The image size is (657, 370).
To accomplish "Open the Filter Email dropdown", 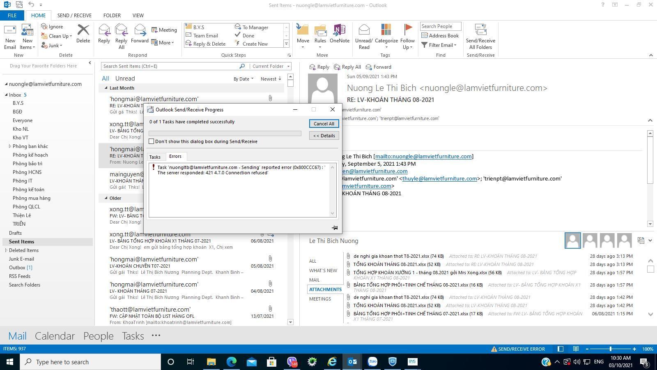I will click(x=439, y=45).
